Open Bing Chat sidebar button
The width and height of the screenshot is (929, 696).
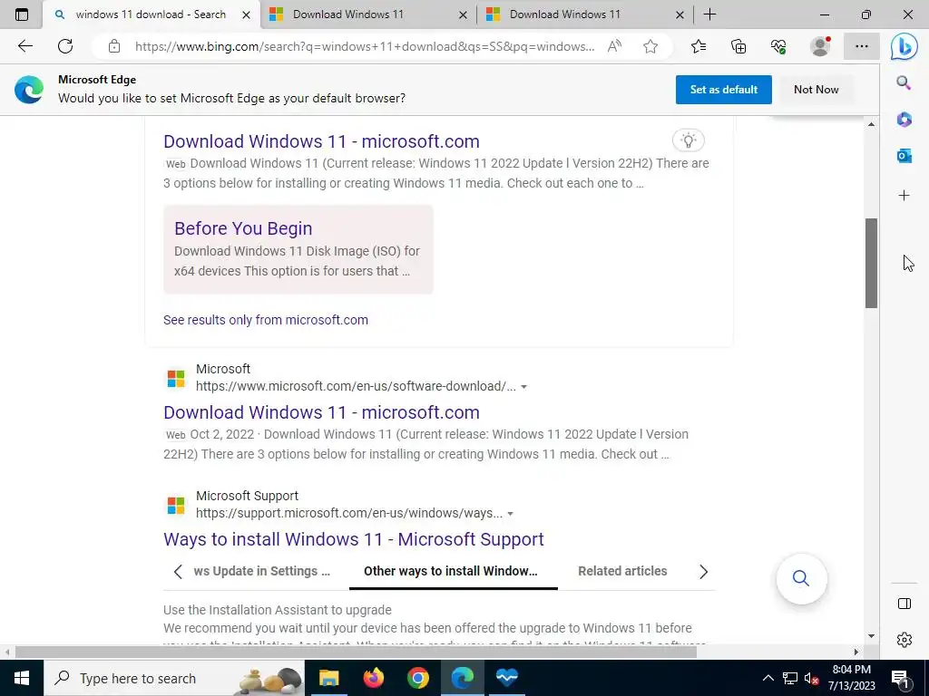[905, 46]
